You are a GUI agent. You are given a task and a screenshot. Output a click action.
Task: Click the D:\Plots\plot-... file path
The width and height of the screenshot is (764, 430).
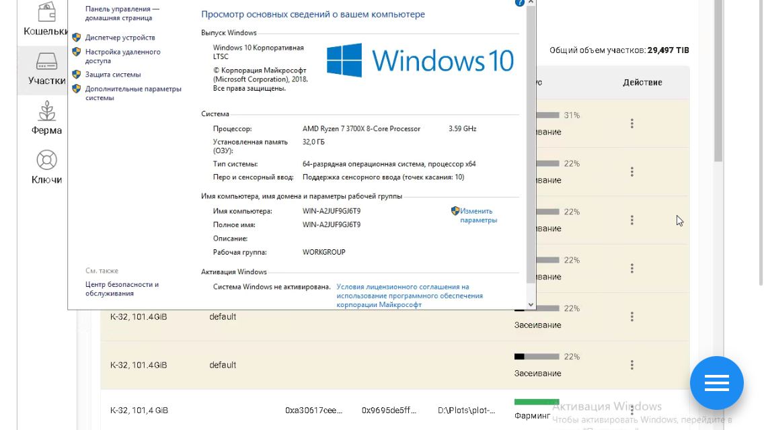point(466,410)
